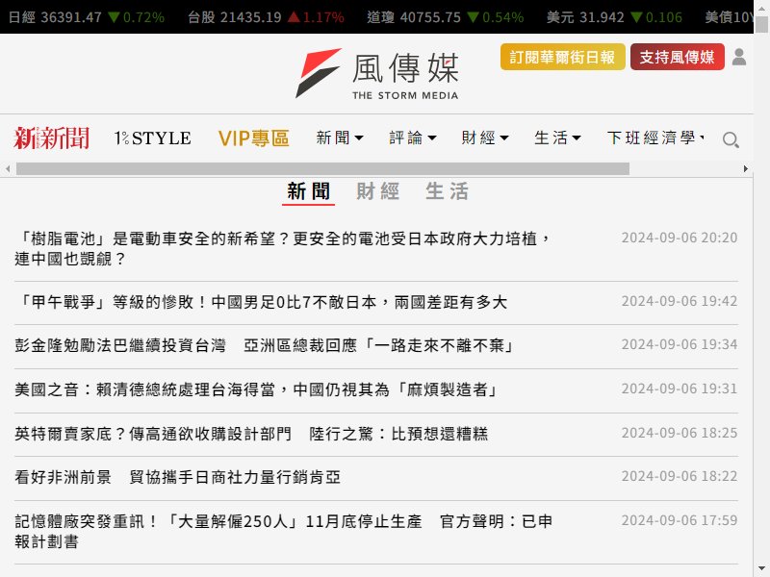Click timestamp 2024-09-06 19:31

pos(680,389)
